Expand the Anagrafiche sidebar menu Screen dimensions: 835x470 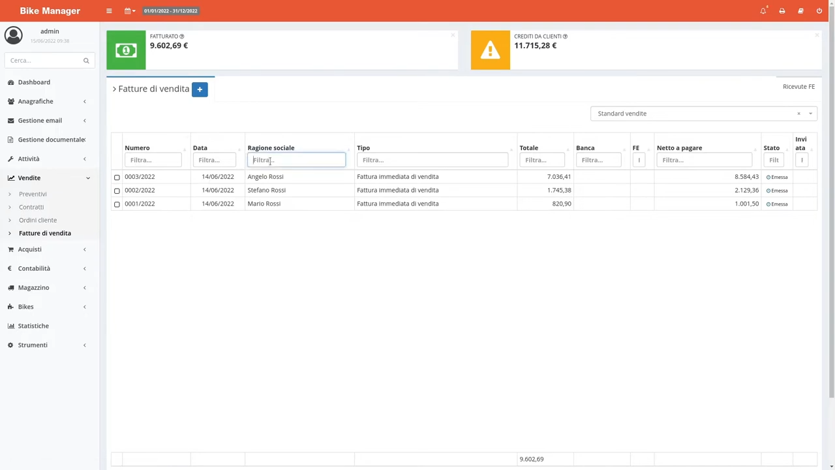click(x=36, y=101)
